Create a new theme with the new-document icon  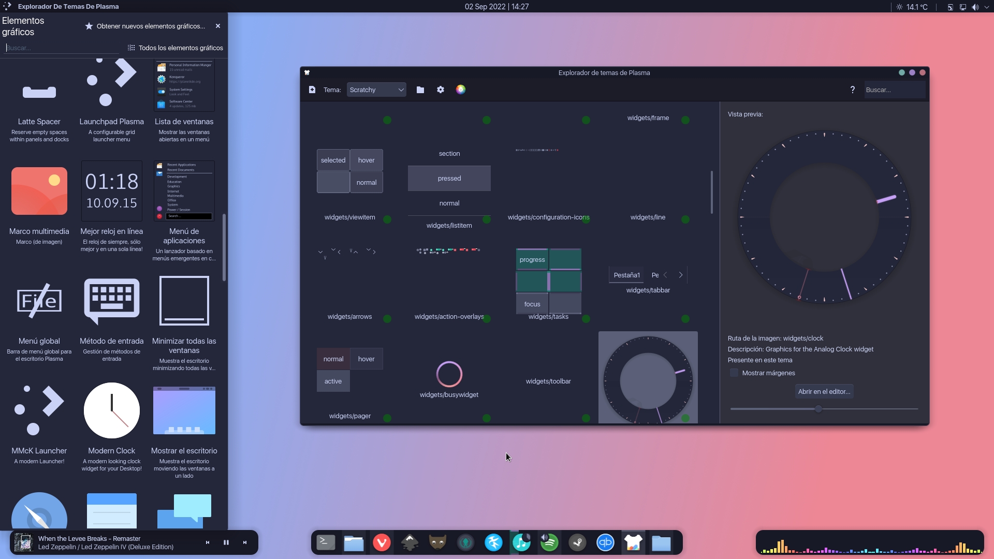tap(312, 90)
